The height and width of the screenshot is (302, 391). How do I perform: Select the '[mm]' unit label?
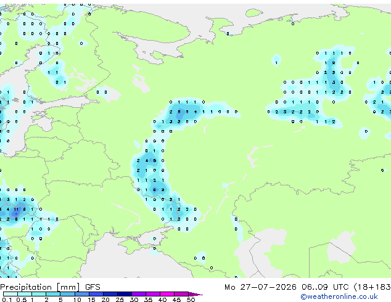click(x=68, y=287)
